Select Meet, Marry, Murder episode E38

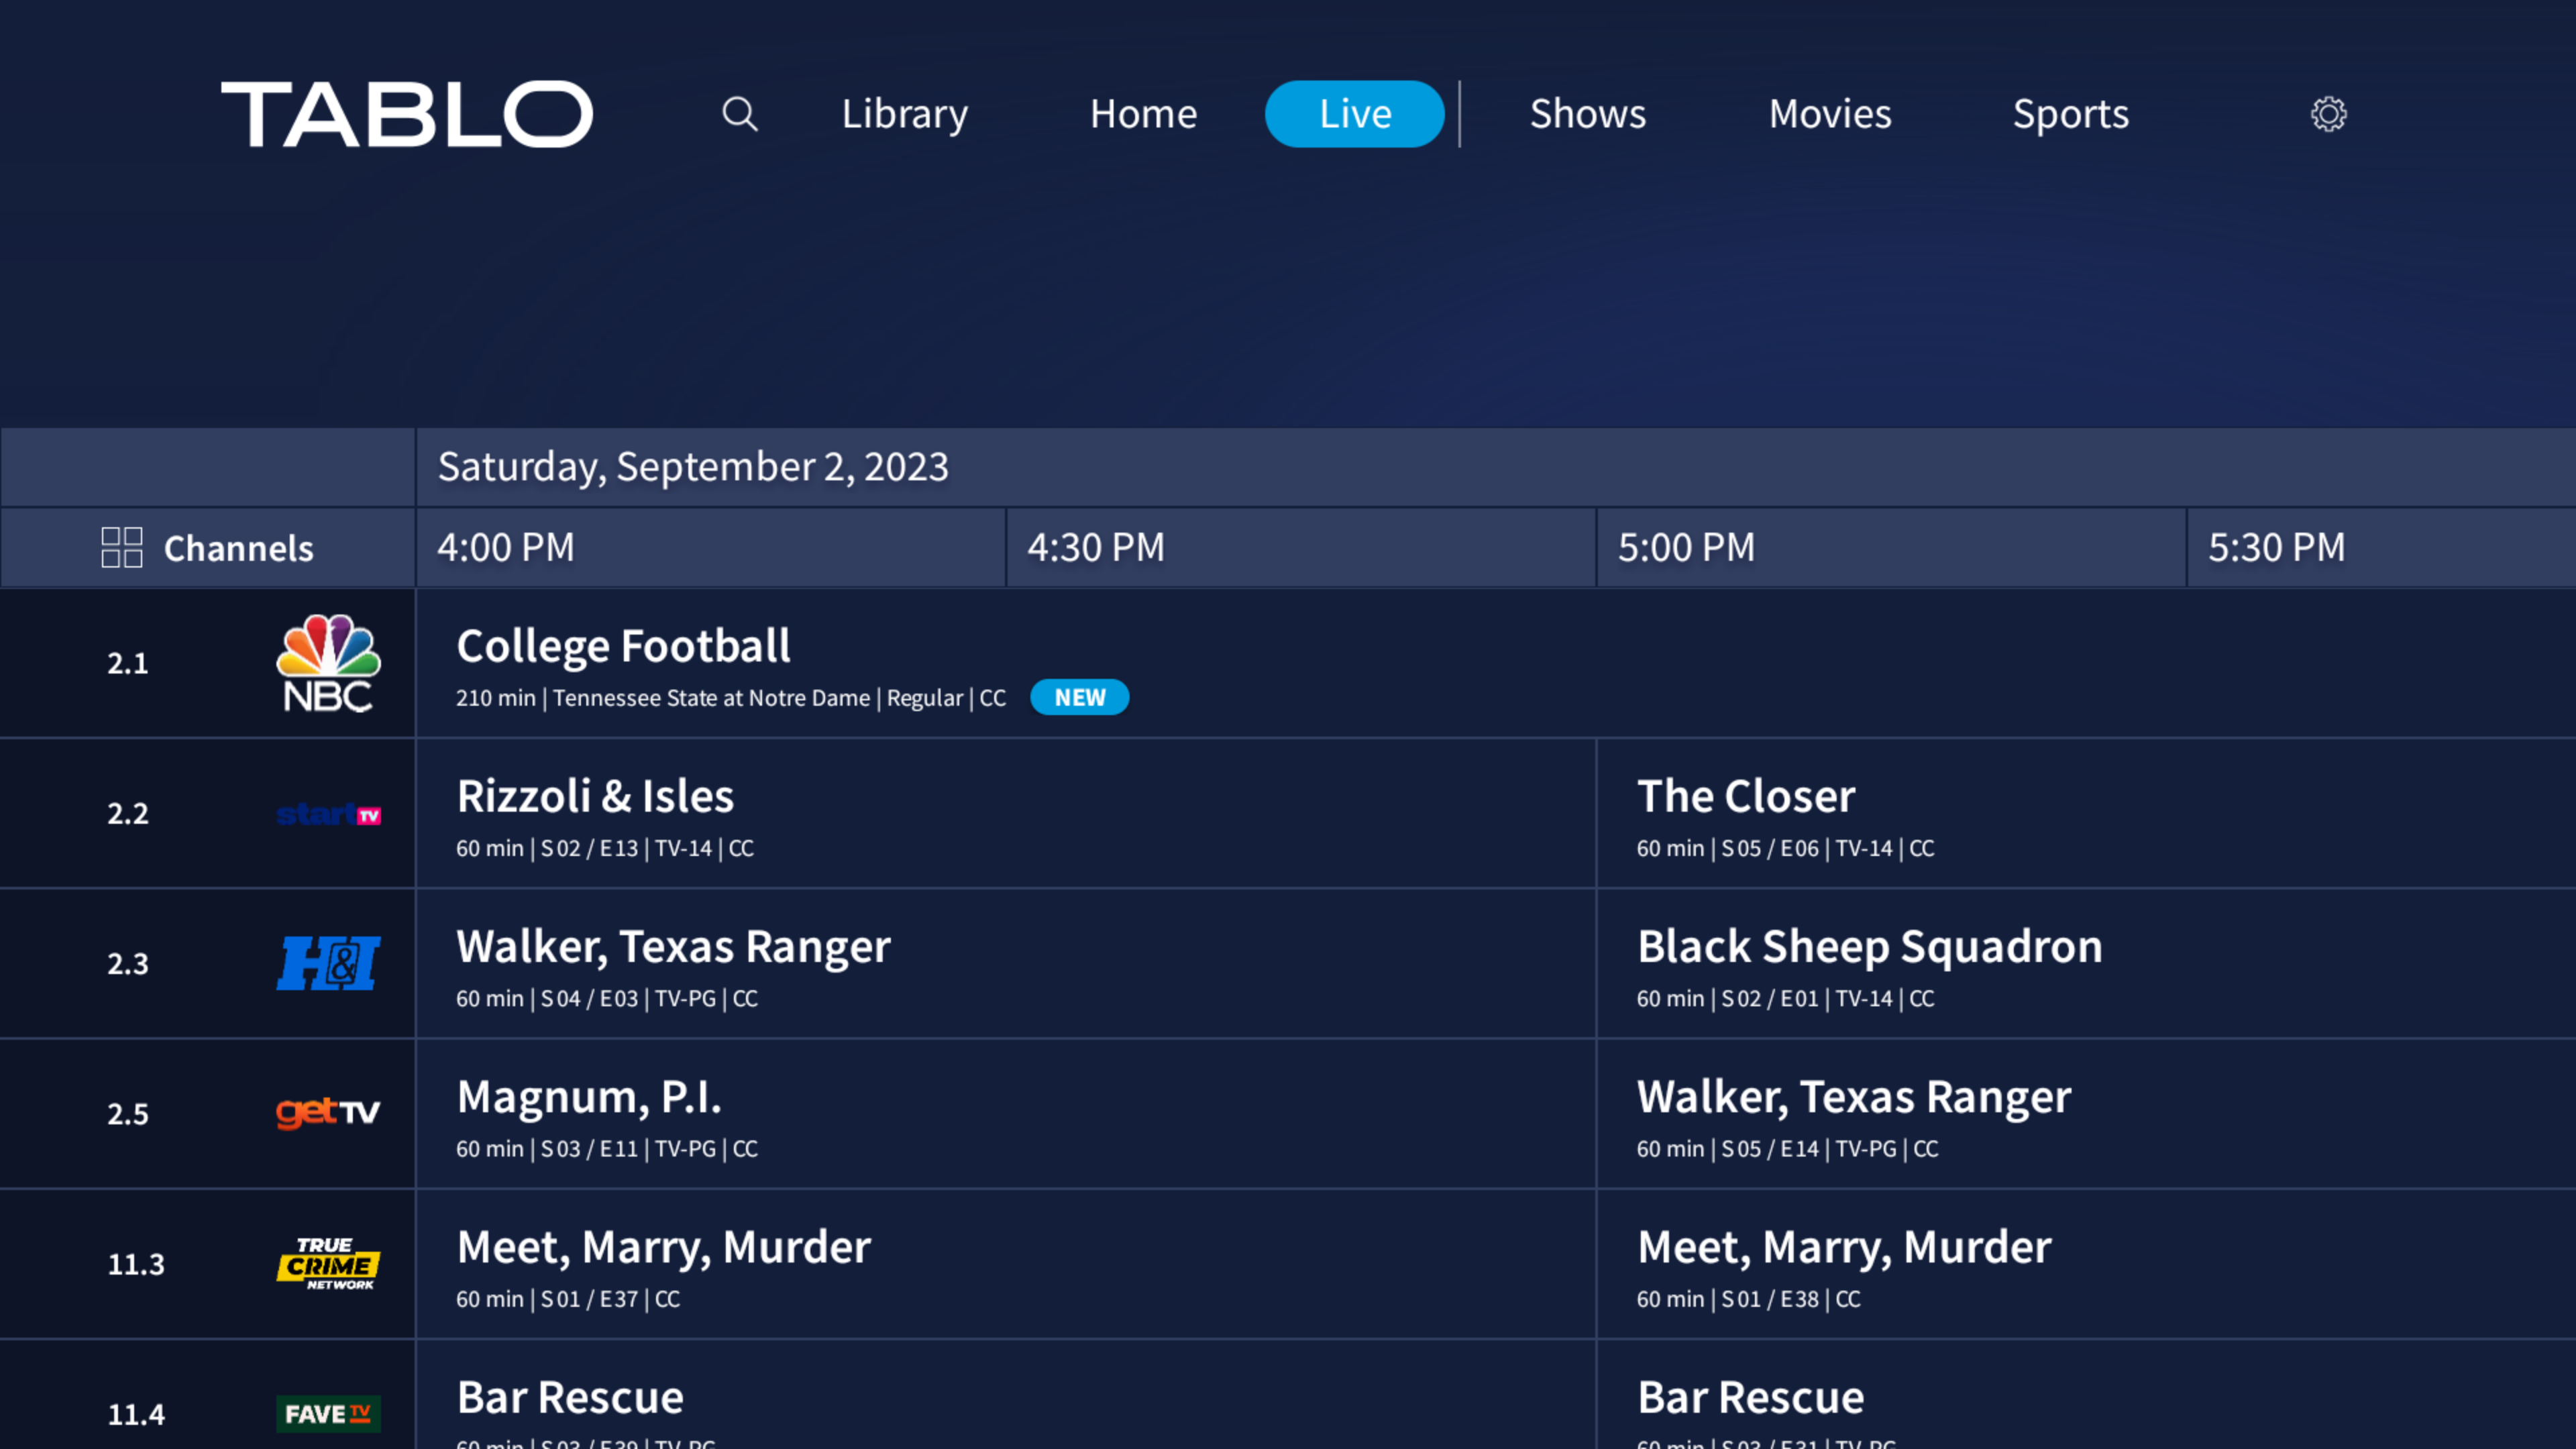pos(2087,1264)
